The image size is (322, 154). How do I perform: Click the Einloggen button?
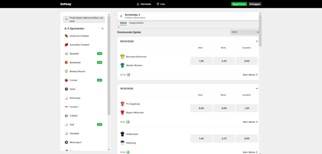point(255,4)
